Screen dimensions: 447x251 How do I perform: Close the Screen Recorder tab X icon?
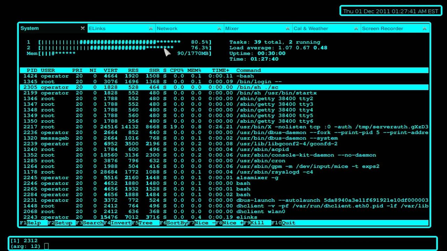click(x=425, y=29)
